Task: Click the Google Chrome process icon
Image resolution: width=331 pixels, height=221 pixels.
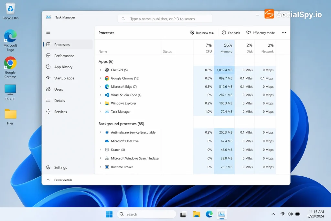Action: pos(107,78)
